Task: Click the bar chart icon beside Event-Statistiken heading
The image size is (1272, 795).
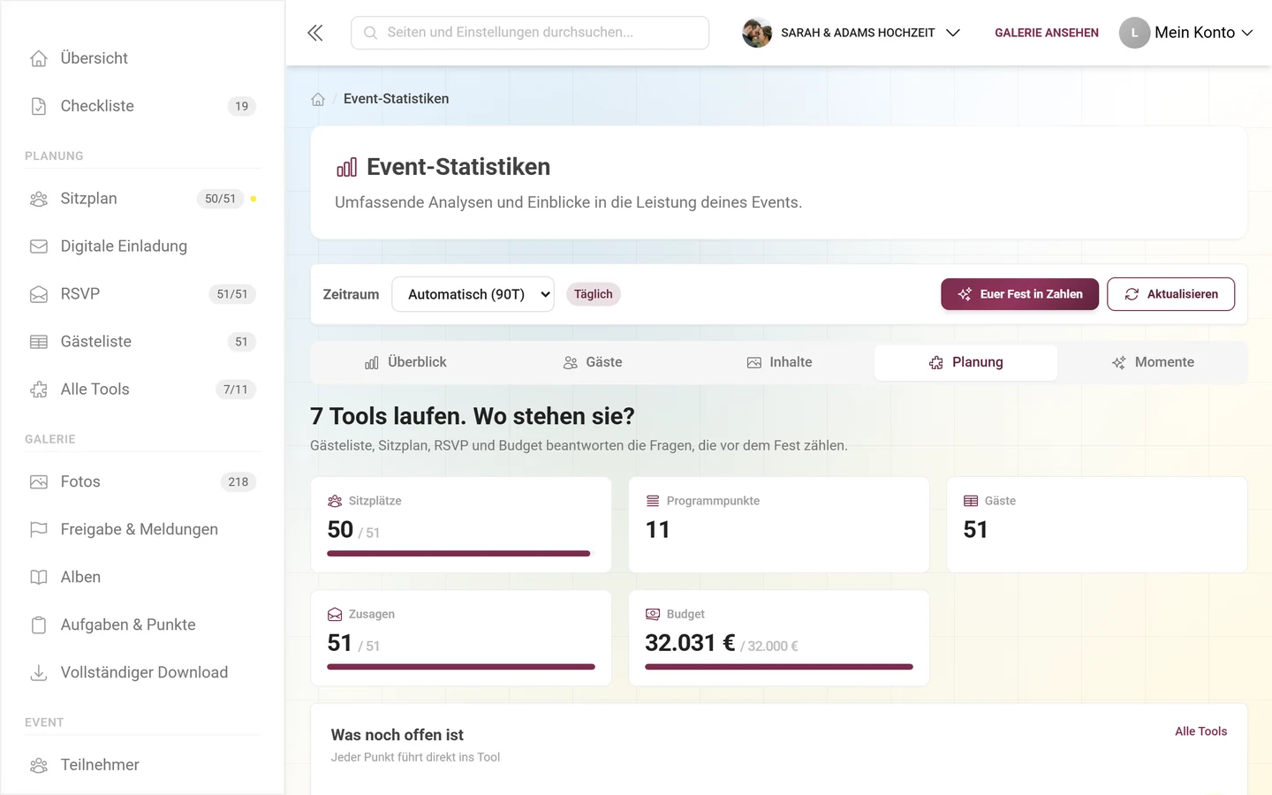Action: click(346, 167)
